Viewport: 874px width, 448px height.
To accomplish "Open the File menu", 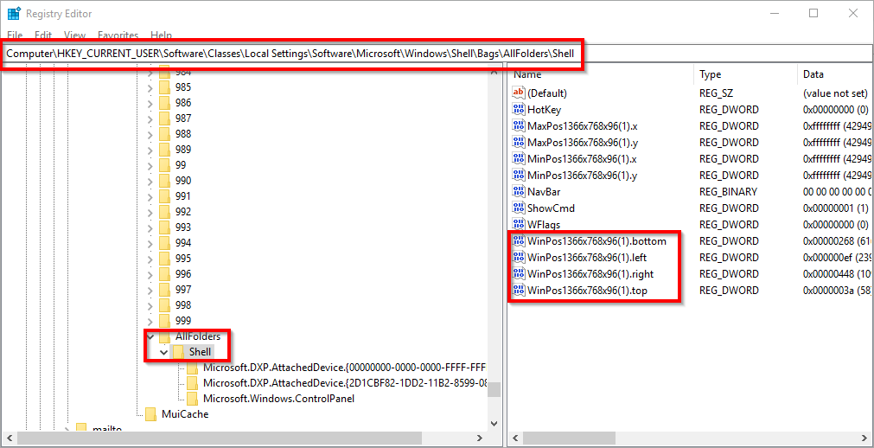I will tap(15, 35).
